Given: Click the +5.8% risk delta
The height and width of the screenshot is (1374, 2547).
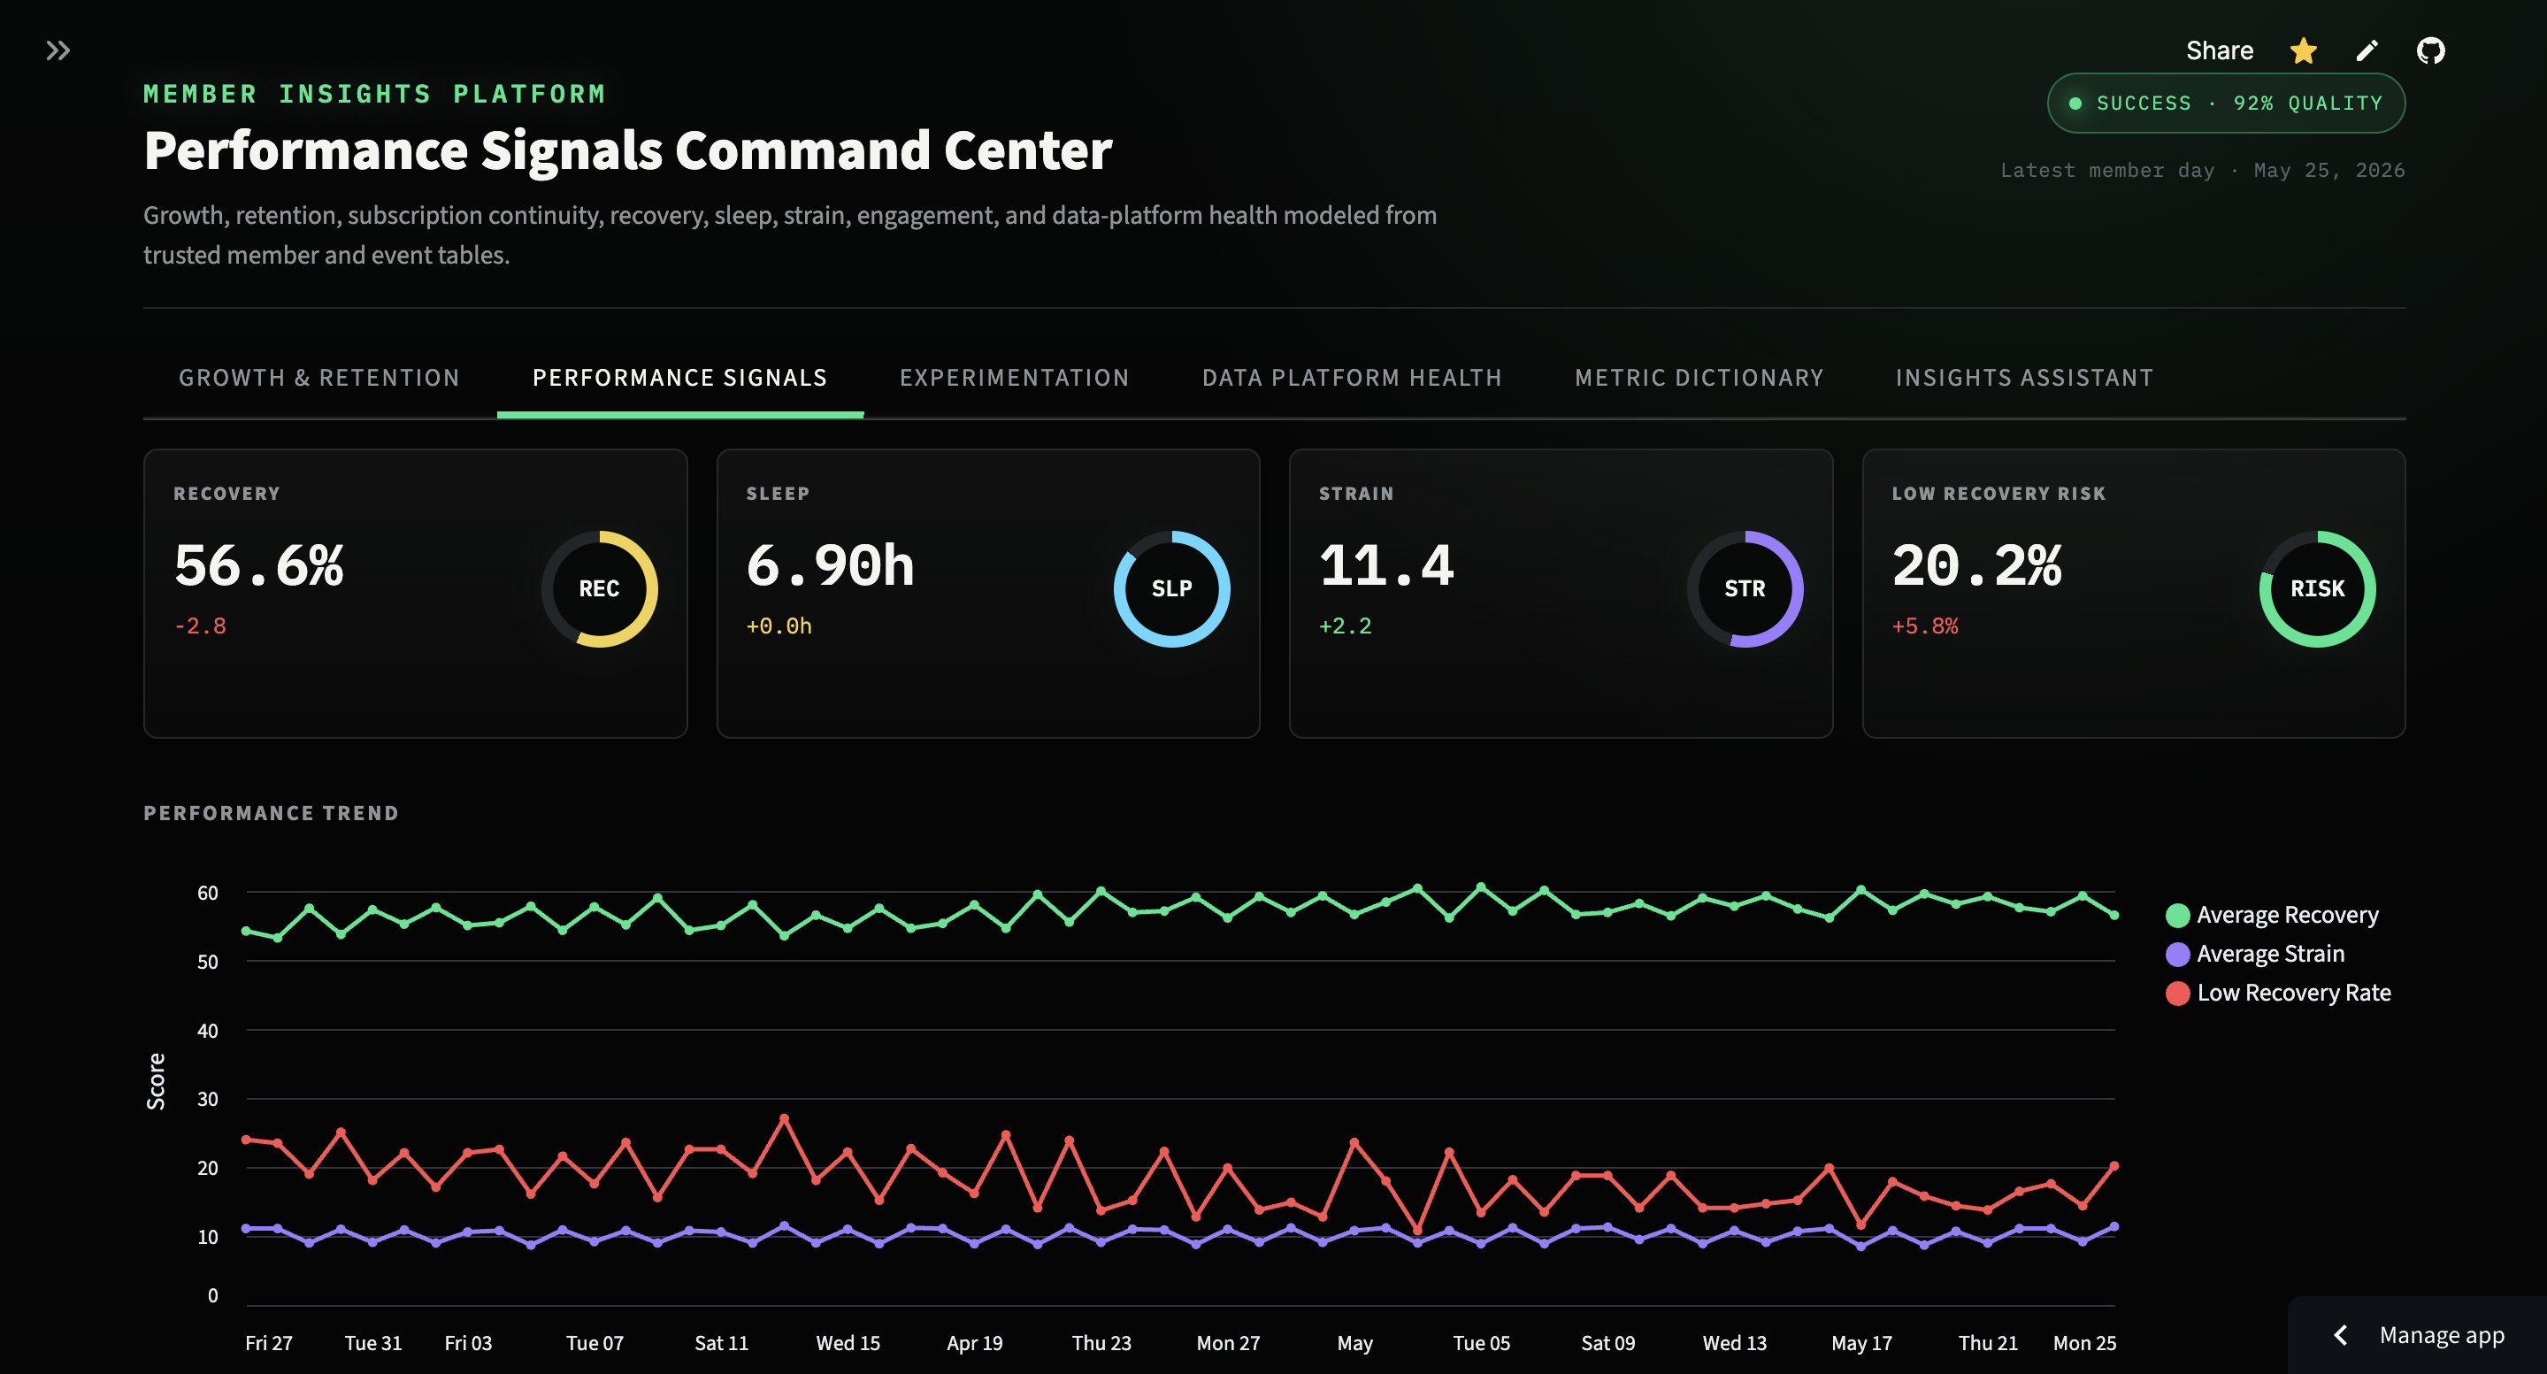Looking at the screenshot, I should click(x=1925, y=626).
